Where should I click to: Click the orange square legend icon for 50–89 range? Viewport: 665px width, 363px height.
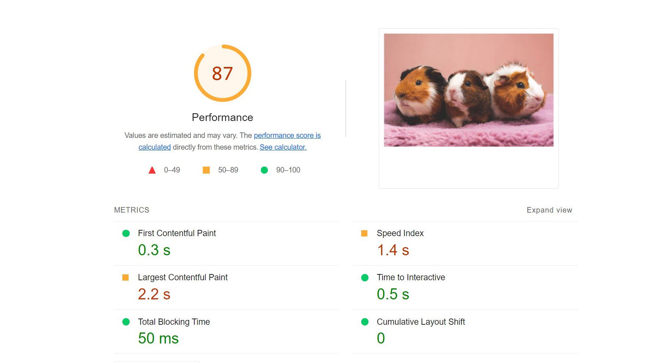point(206,170)
